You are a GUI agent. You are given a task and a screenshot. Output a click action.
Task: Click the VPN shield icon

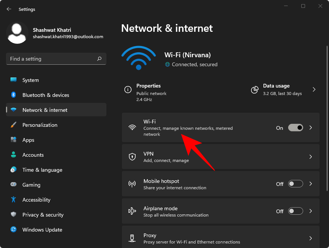coord(132,156)
